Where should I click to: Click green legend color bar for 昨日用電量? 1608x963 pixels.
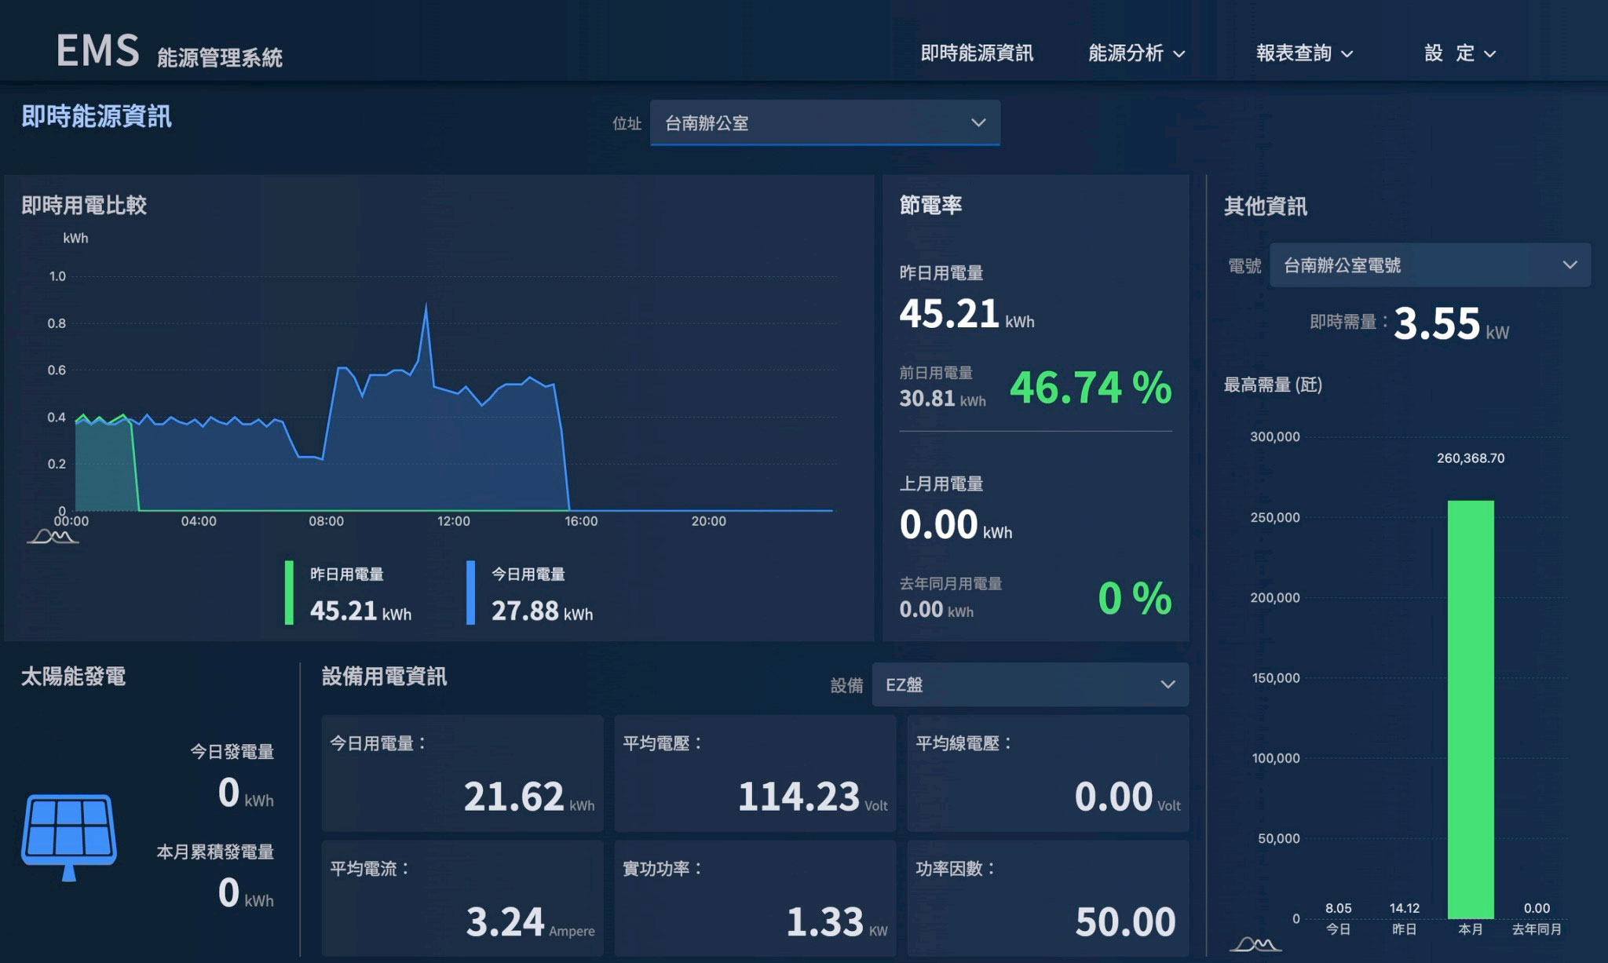click(x=289, y=593)
